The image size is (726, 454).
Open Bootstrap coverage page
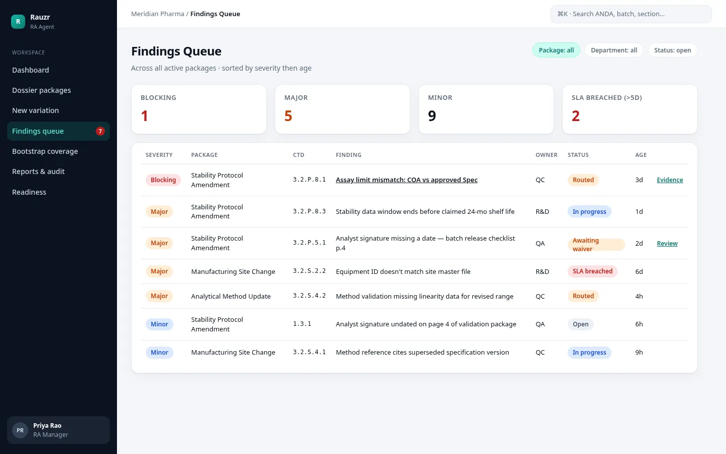click(x=58, y=151)
